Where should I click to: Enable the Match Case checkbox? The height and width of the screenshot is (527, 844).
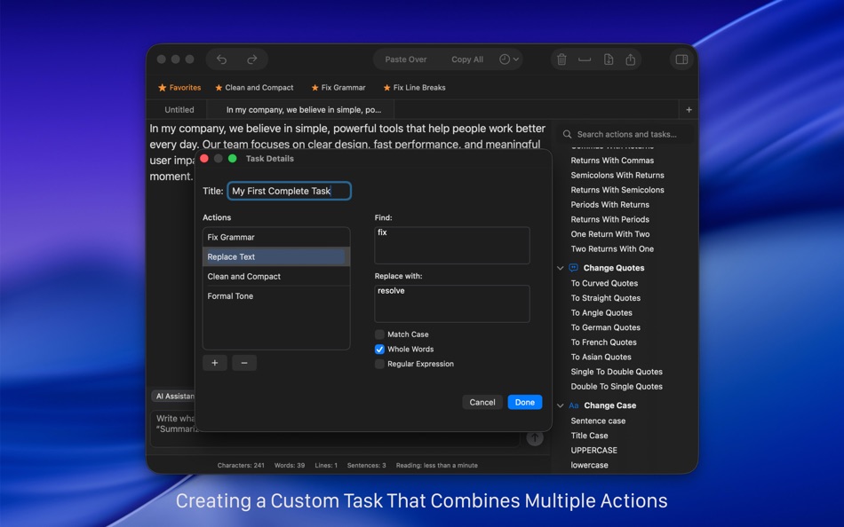tap(379, 334)
